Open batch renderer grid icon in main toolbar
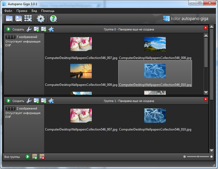 click(x=28, y=19)
